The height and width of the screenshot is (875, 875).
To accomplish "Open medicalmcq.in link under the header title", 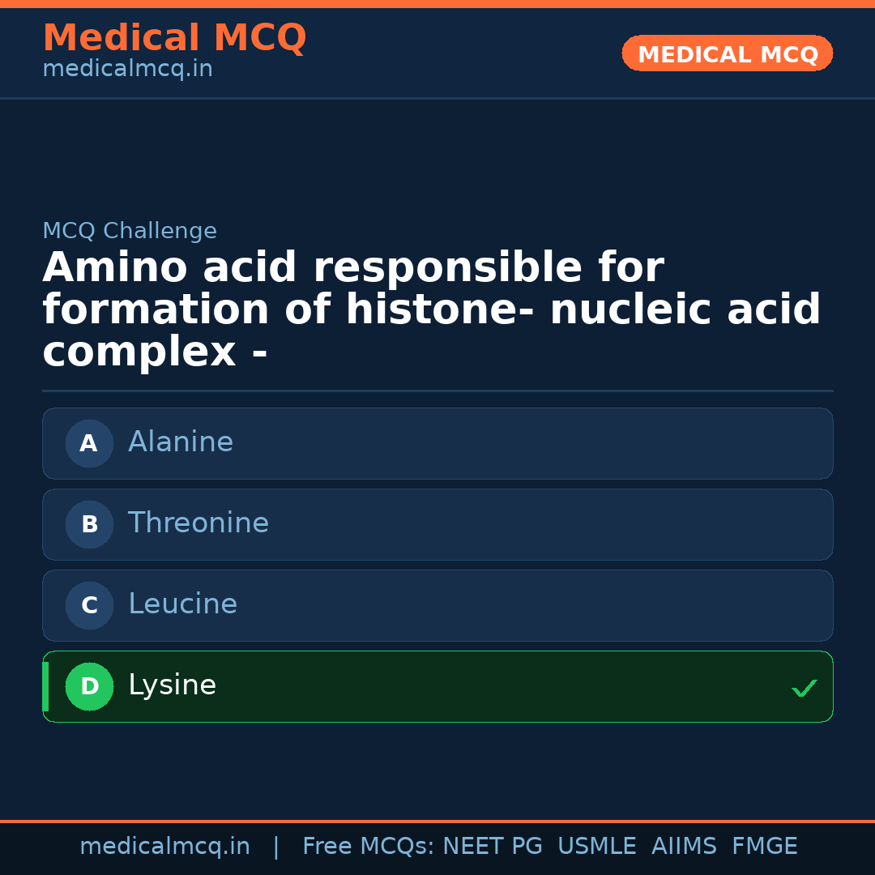I will coord(127,70).
